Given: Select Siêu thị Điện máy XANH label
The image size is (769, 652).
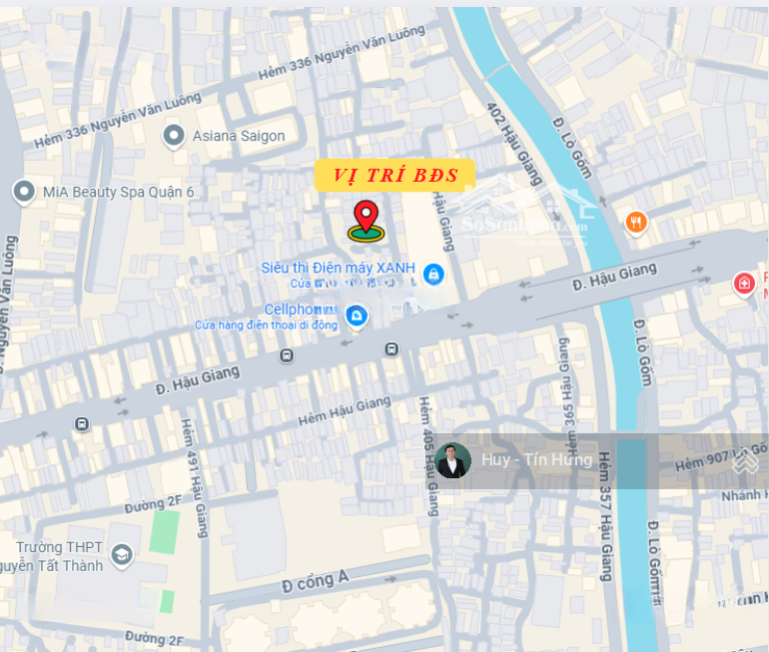Looking at the screenshot, I should [x=338, y=269].
